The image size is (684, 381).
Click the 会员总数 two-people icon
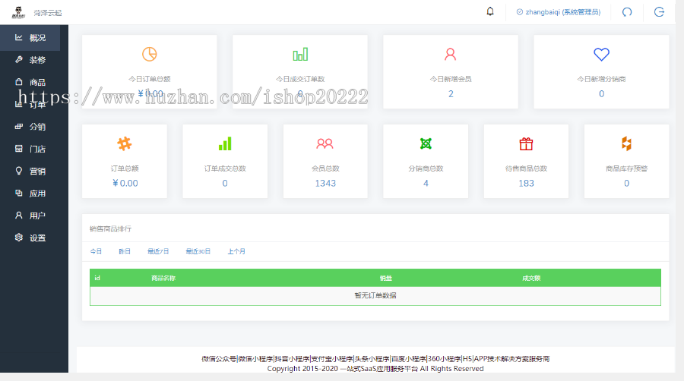tap(325, 143)
